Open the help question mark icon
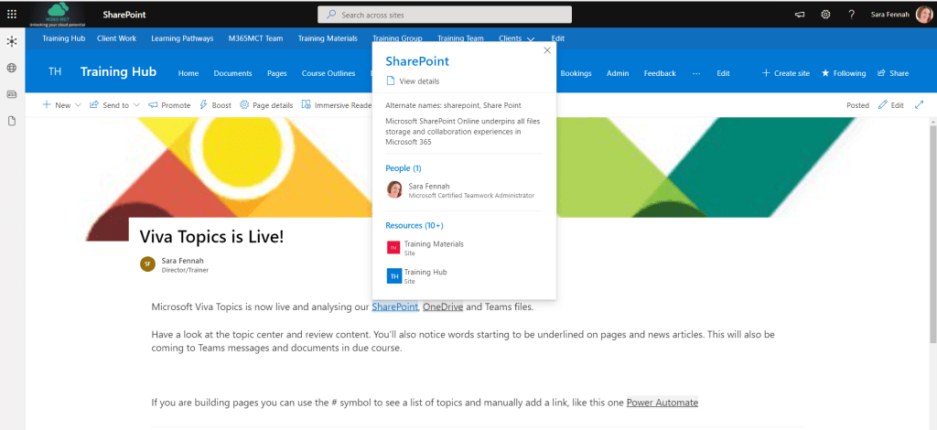This screenshot has width=937, height=430. tap(851, 15)
